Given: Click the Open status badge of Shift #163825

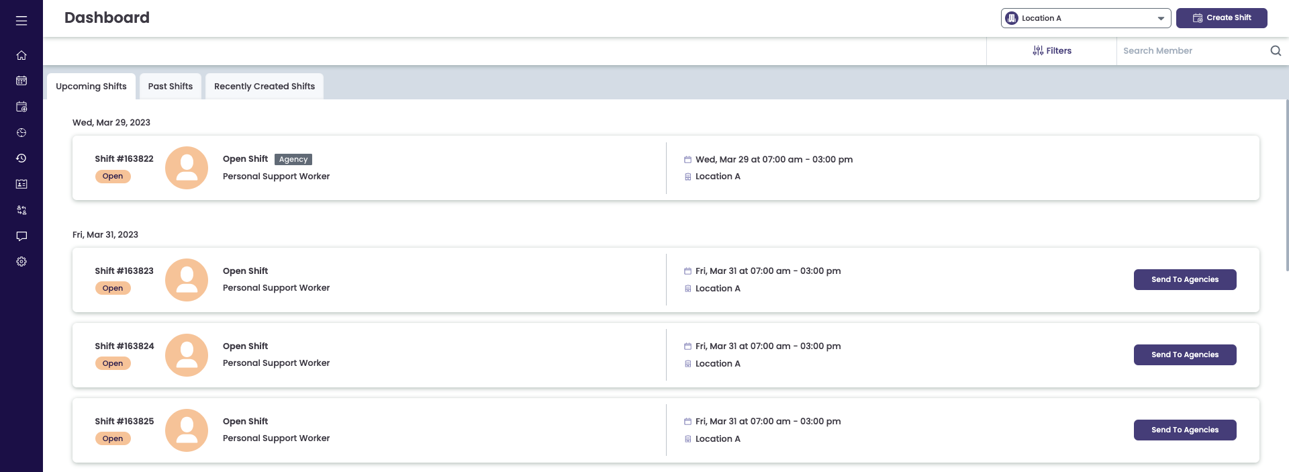Looking at the screenshot, I should (x=113, y=438).
